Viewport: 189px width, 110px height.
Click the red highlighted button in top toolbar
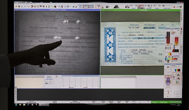coord(141,6)
